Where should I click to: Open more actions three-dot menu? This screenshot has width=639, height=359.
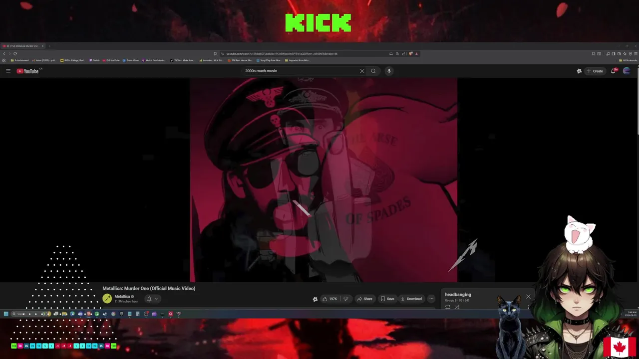click(x=431, y=299)
